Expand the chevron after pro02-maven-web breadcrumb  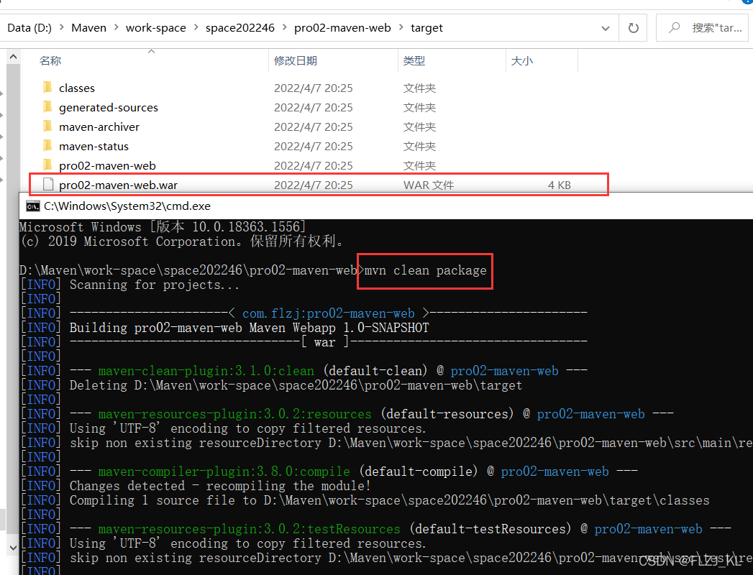click(x=401, y=28)
